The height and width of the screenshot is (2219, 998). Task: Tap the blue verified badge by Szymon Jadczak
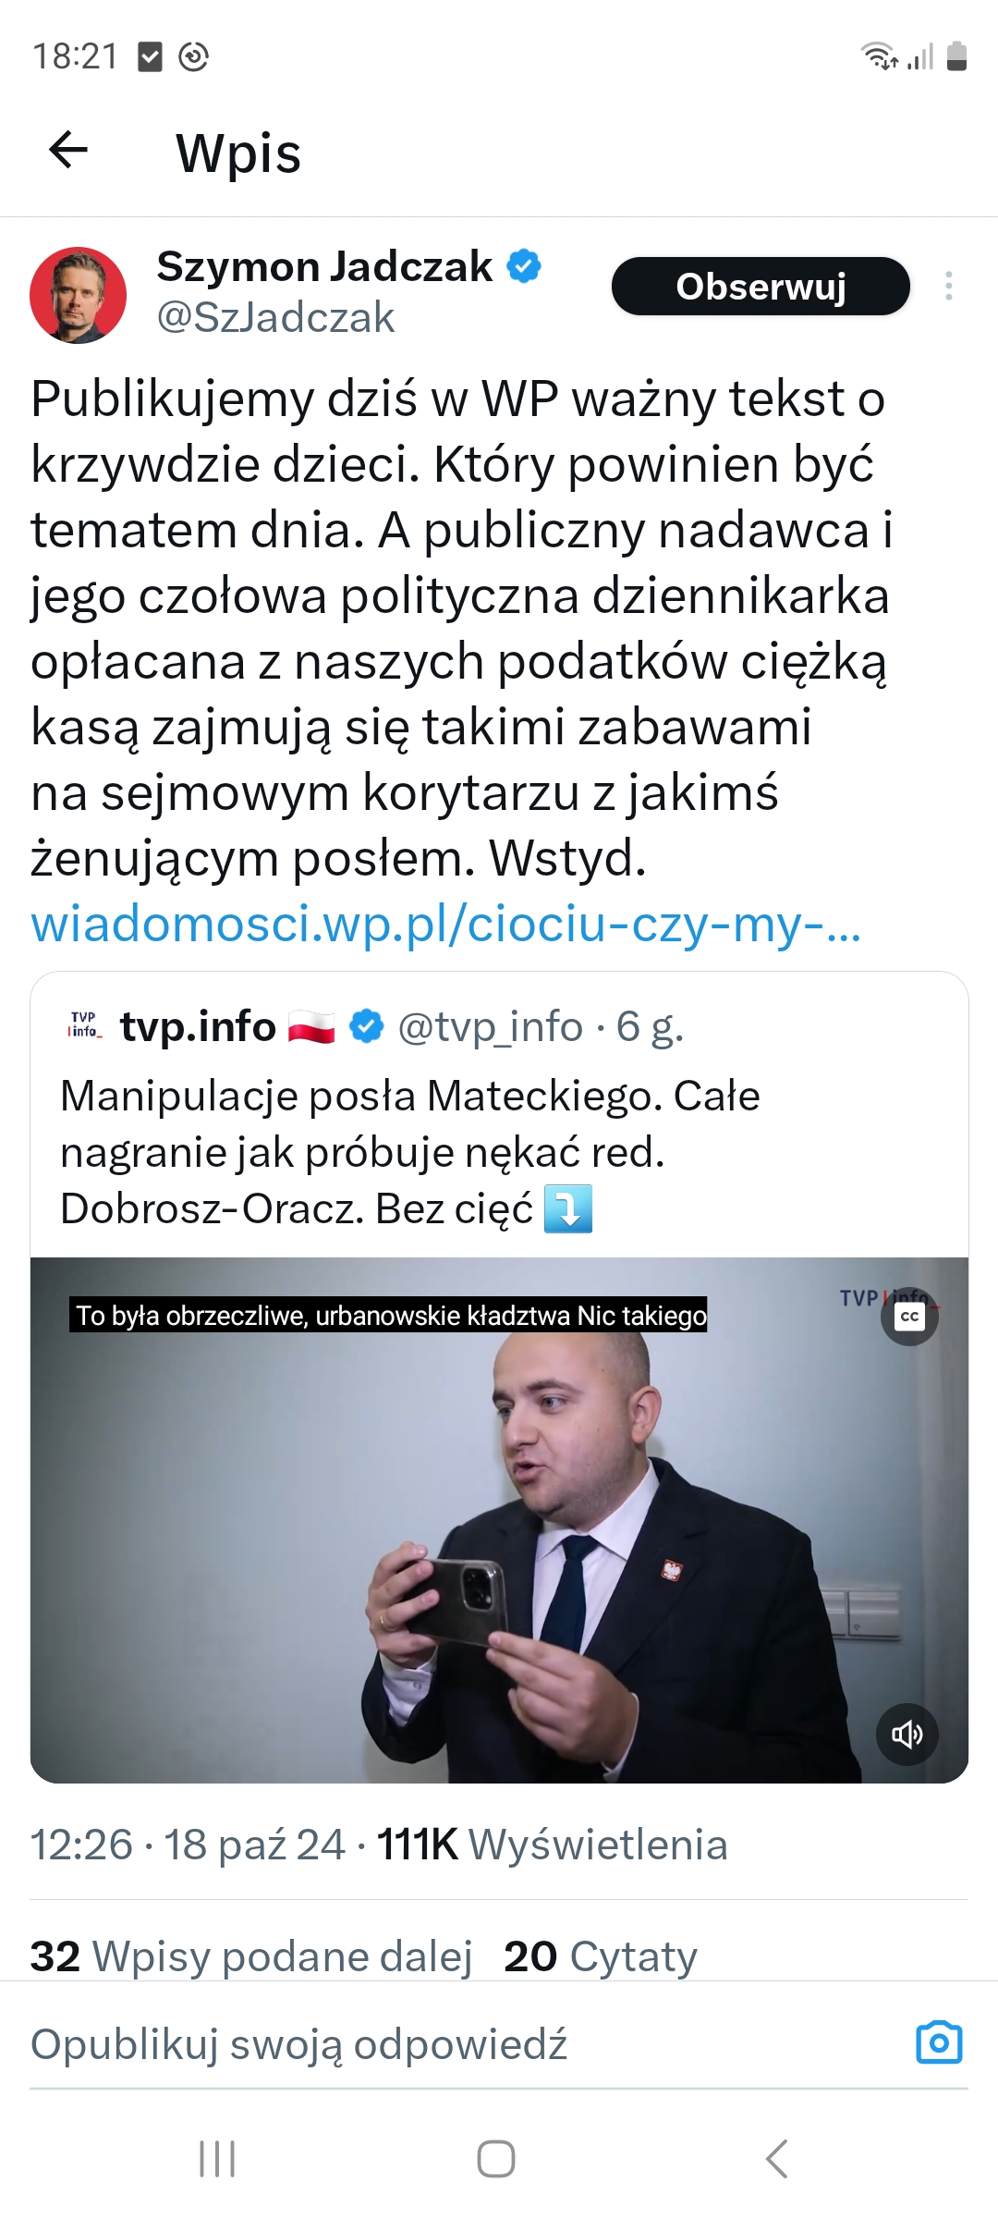click(524, 266)
